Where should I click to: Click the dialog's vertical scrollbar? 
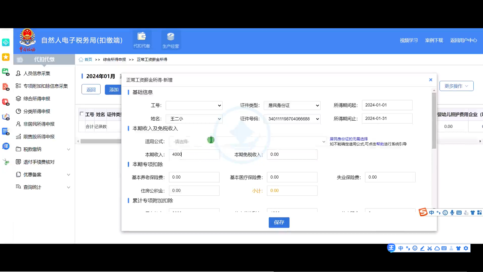coord(434,121)
